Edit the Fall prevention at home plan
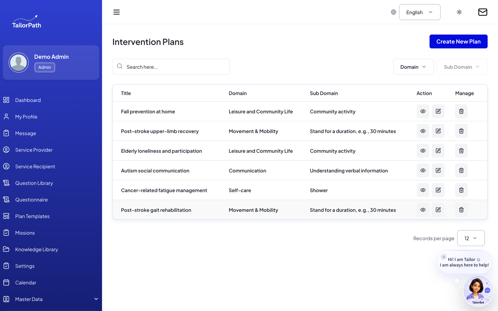 (x=438, y=111)
